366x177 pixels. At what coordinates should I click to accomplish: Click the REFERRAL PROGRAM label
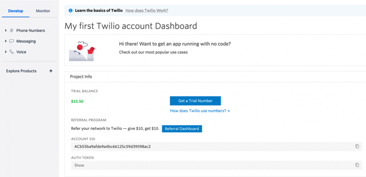coord(89,120)
